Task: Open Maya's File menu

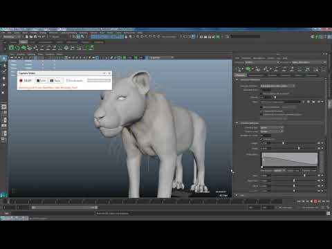Action: click(x=3, y=33)
